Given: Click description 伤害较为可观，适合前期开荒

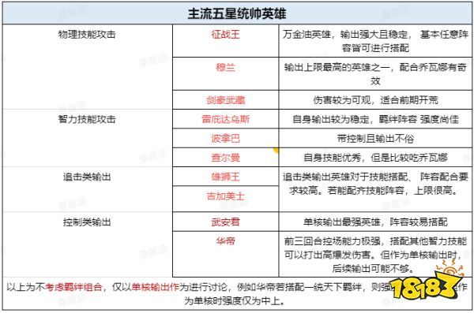Looking at the screenshot, I should (375, 100).
